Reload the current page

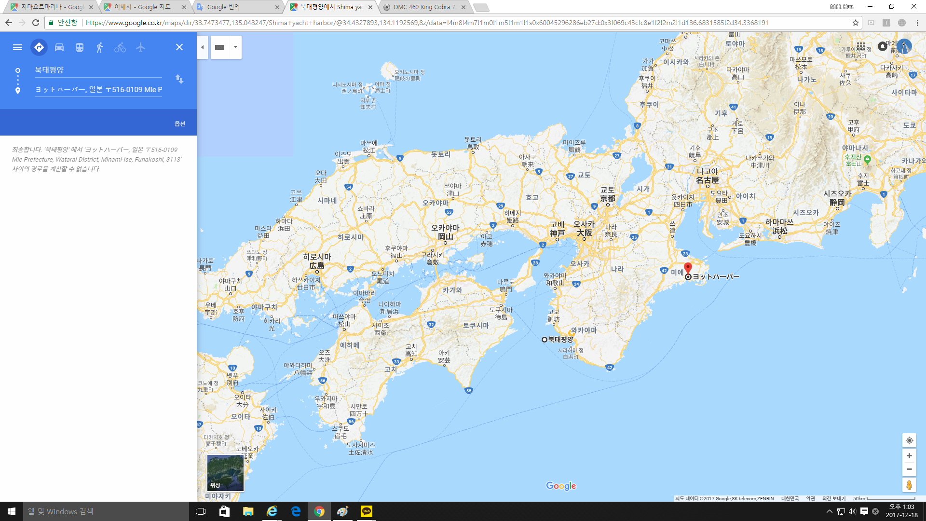point(36,23)
